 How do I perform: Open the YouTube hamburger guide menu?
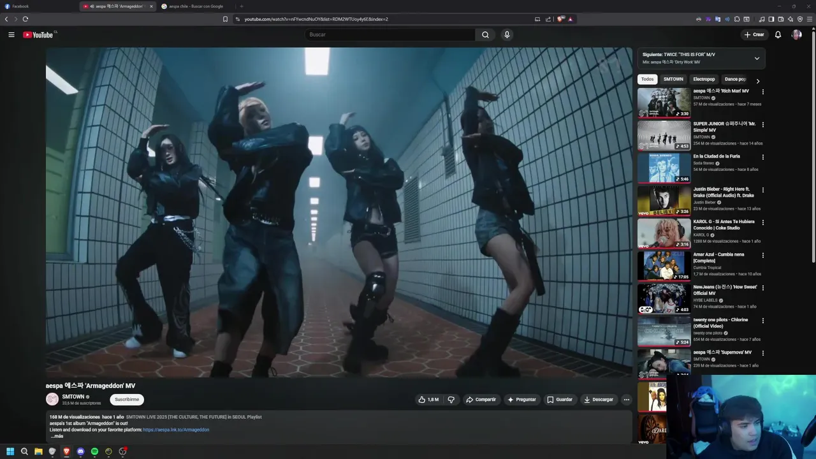[x=11, y=34]
